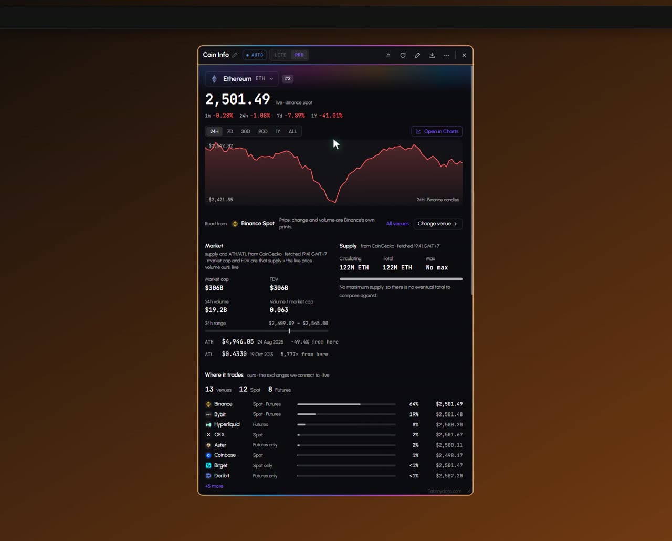Screen dimensions: 672x541
Task: Click the Binance logo in the venue list
Action: (x=208, y=404)
